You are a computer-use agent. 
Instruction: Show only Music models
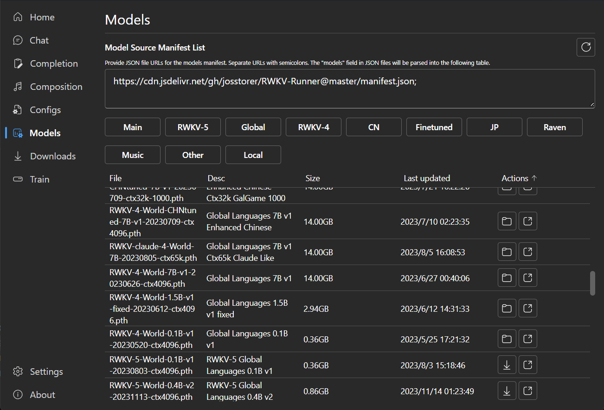(x=133, y=155)
